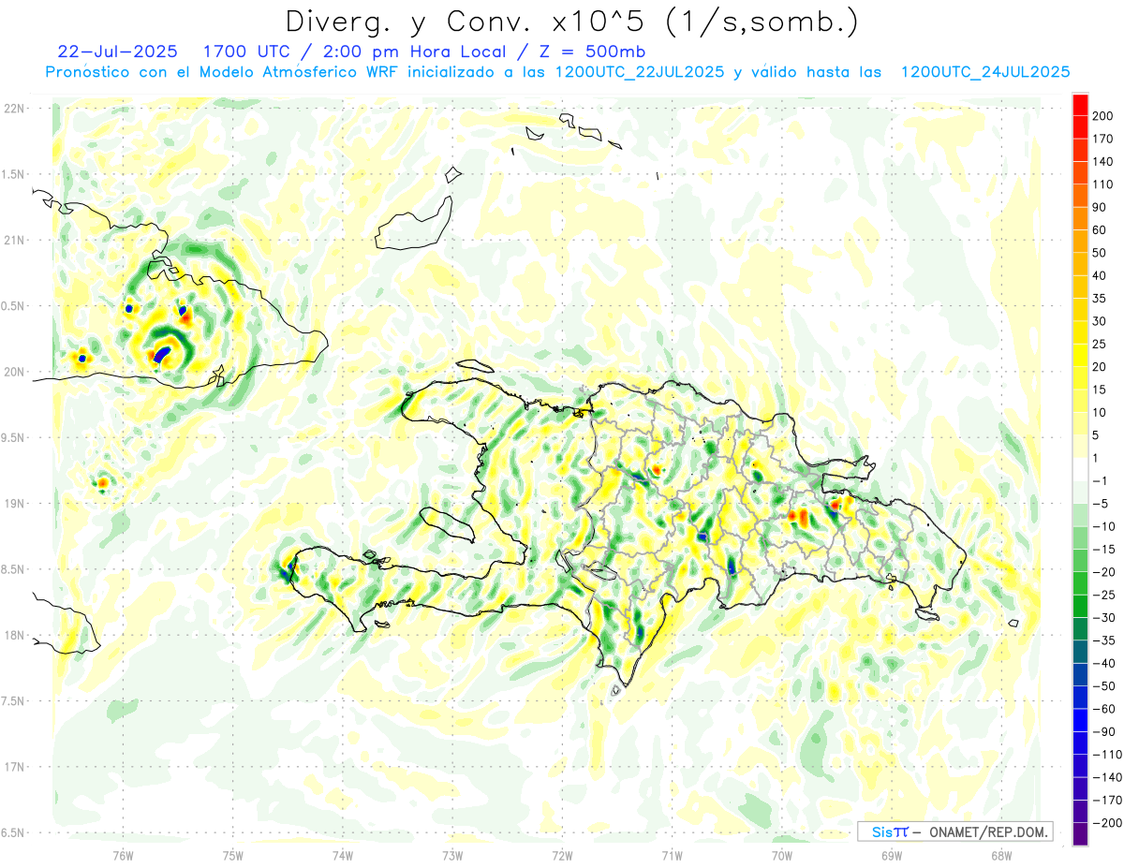1124x868 pixels.
Task: Select the '19N' latitude label
Action: point(14,503)
